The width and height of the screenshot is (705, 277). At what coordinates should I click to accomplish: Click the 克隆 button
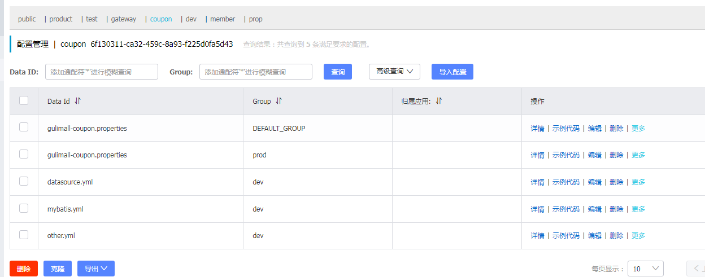(x=58, y=269)
